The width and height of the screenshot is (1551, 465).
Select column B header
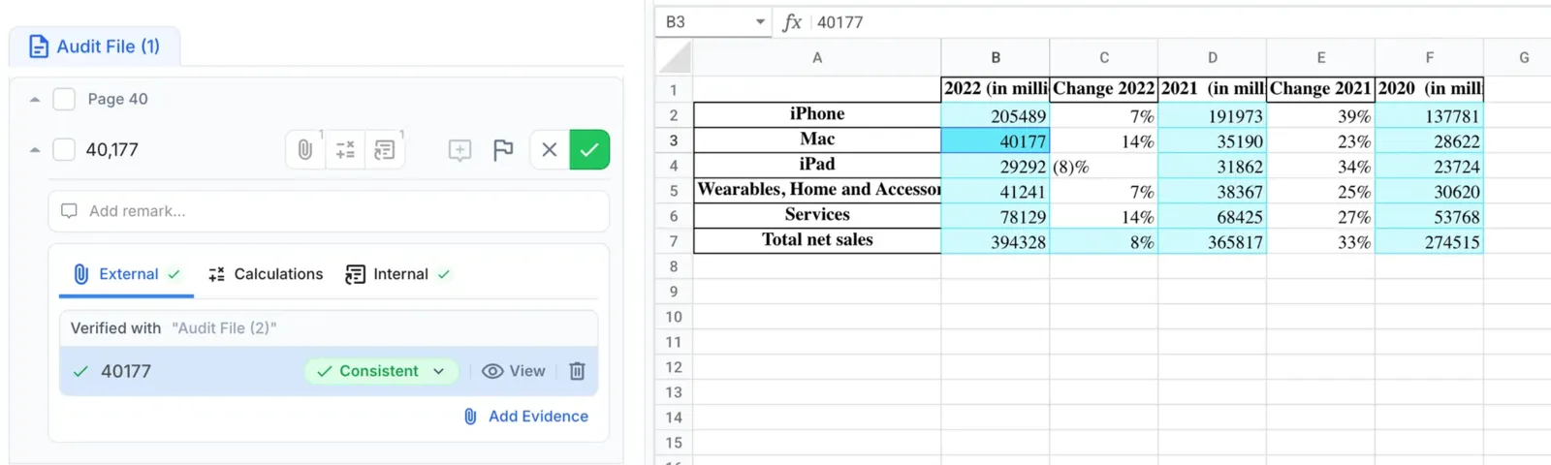pyautogui.click(x=996, y=57)
